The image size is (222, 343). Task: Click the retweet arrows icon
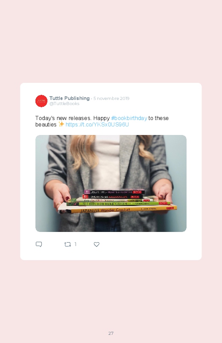pos(67,244)
